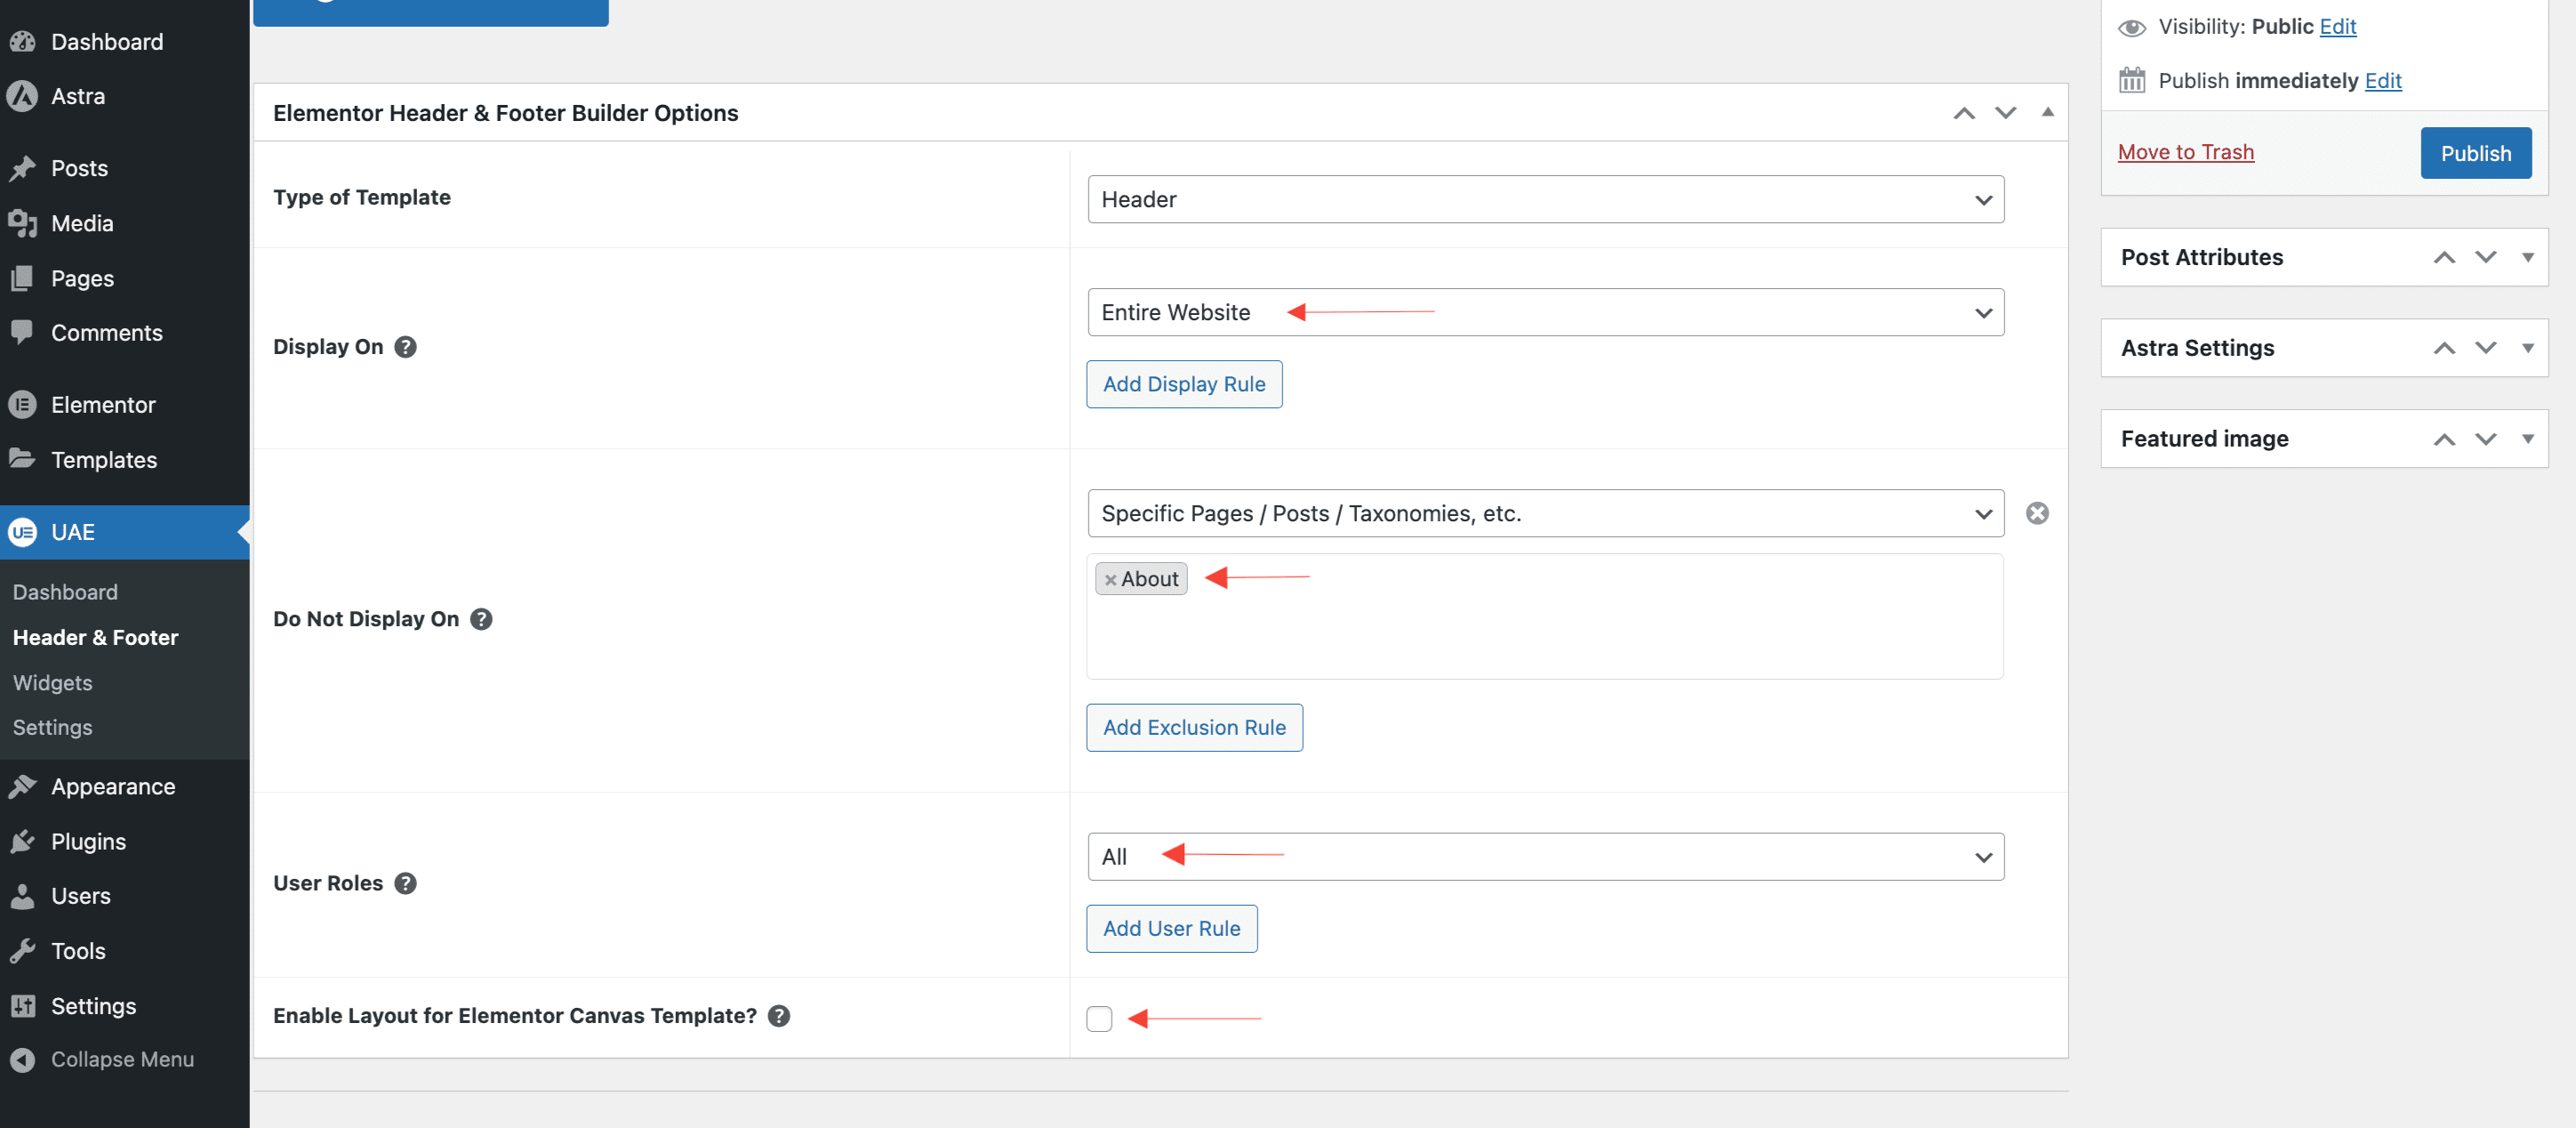
Task: Click the Astra logo icon in the sidebar
Action: (x=22, y=96)
